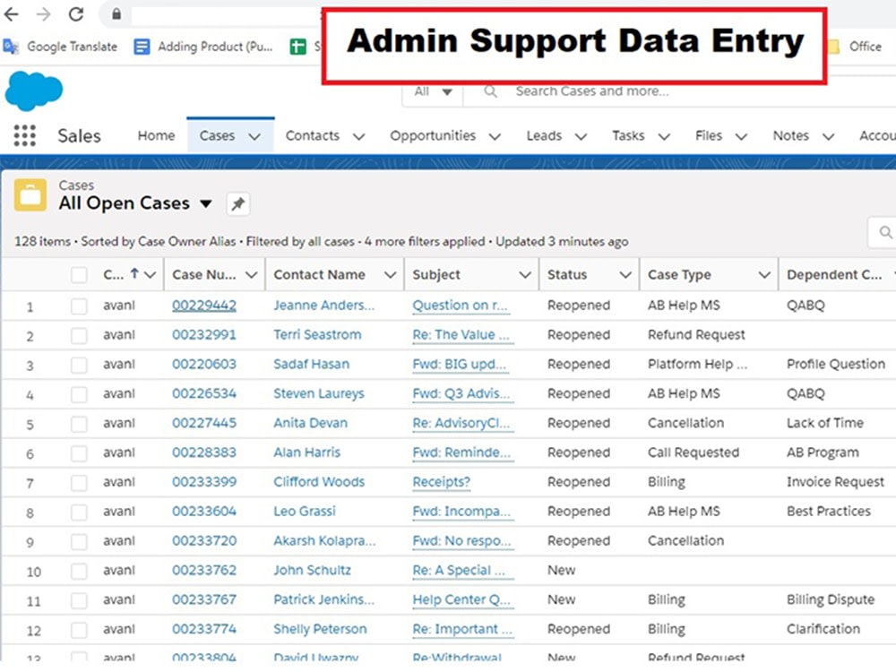
Task: Select checkbox for Terri Seastrom row
Action: [79, 335]
